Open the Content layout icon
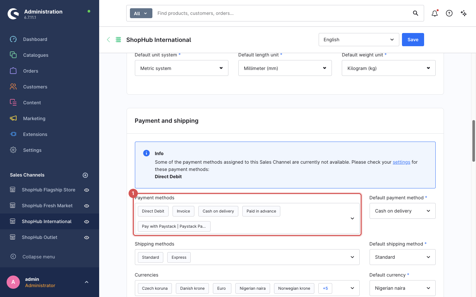The width and height of the screenshot is (476, 297). point(13,103)
